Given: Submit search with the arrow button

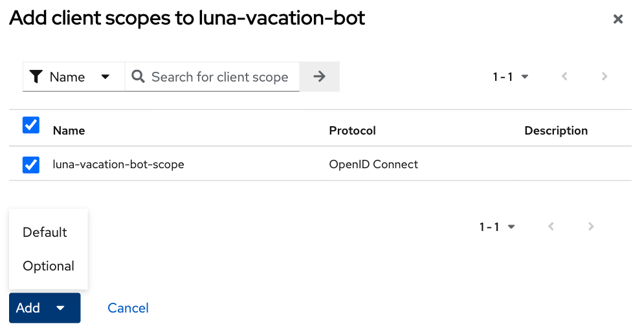Looking at the screenshot, I should point(319,76).
